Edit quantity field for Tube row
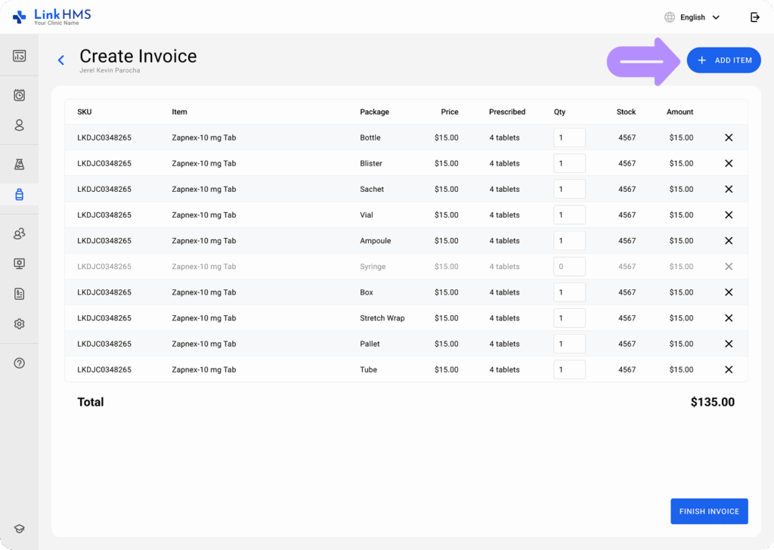 (569, 369)
